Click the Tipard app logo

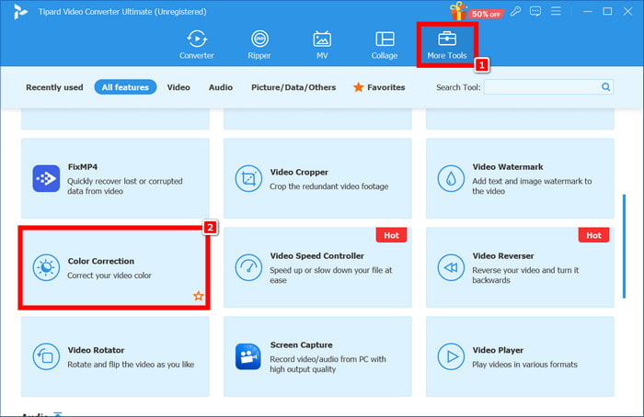tap(19, 11)
